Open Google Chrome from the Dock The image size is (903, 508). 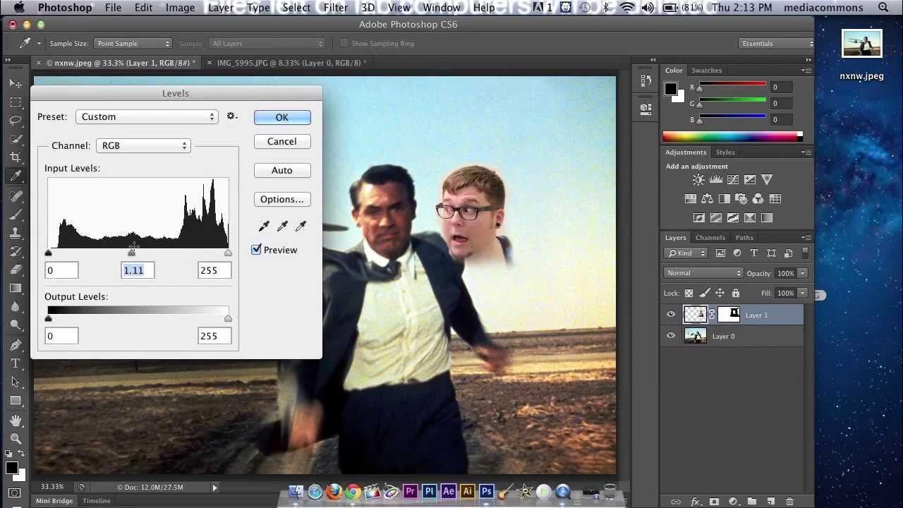(x=353, y=492)
